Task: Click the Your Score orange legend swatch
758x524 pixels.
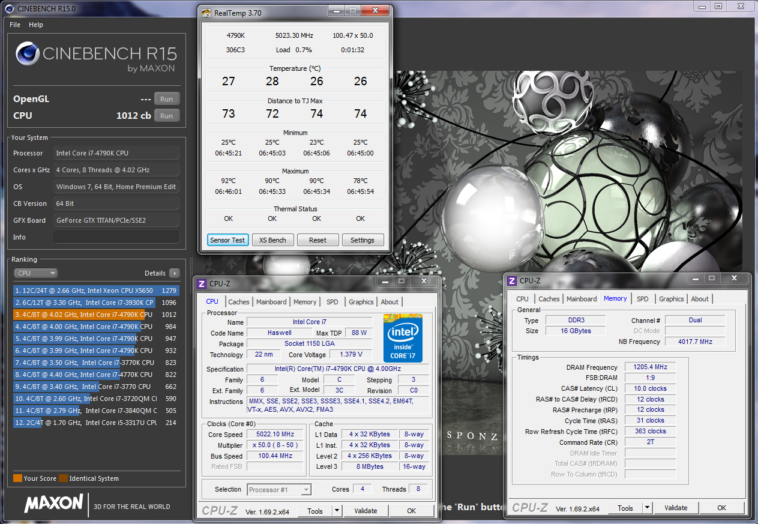Action: click(x=17, y=478)
